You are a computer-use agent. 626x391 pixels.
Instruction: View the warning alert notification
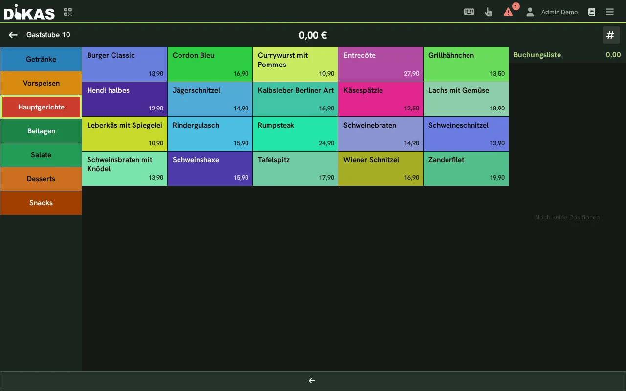click(x=509, y=12)
